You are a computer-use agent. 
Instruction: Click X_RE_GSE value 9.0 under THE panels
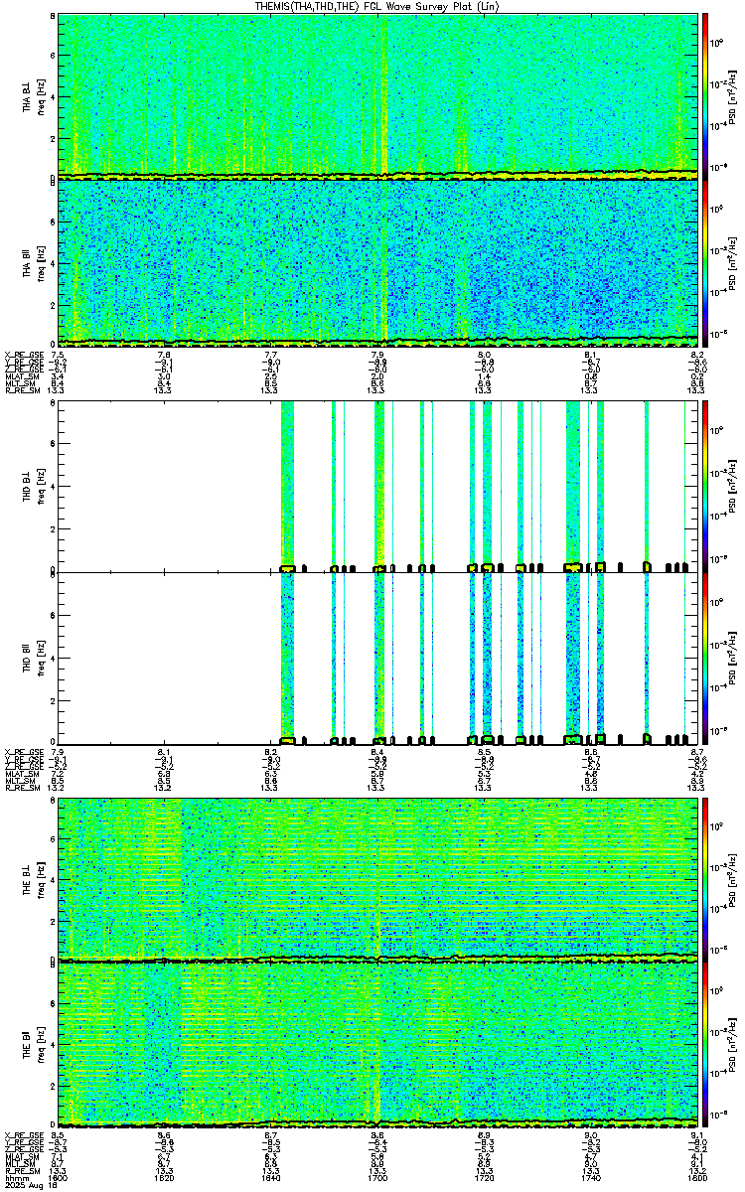click(590, 1137)
